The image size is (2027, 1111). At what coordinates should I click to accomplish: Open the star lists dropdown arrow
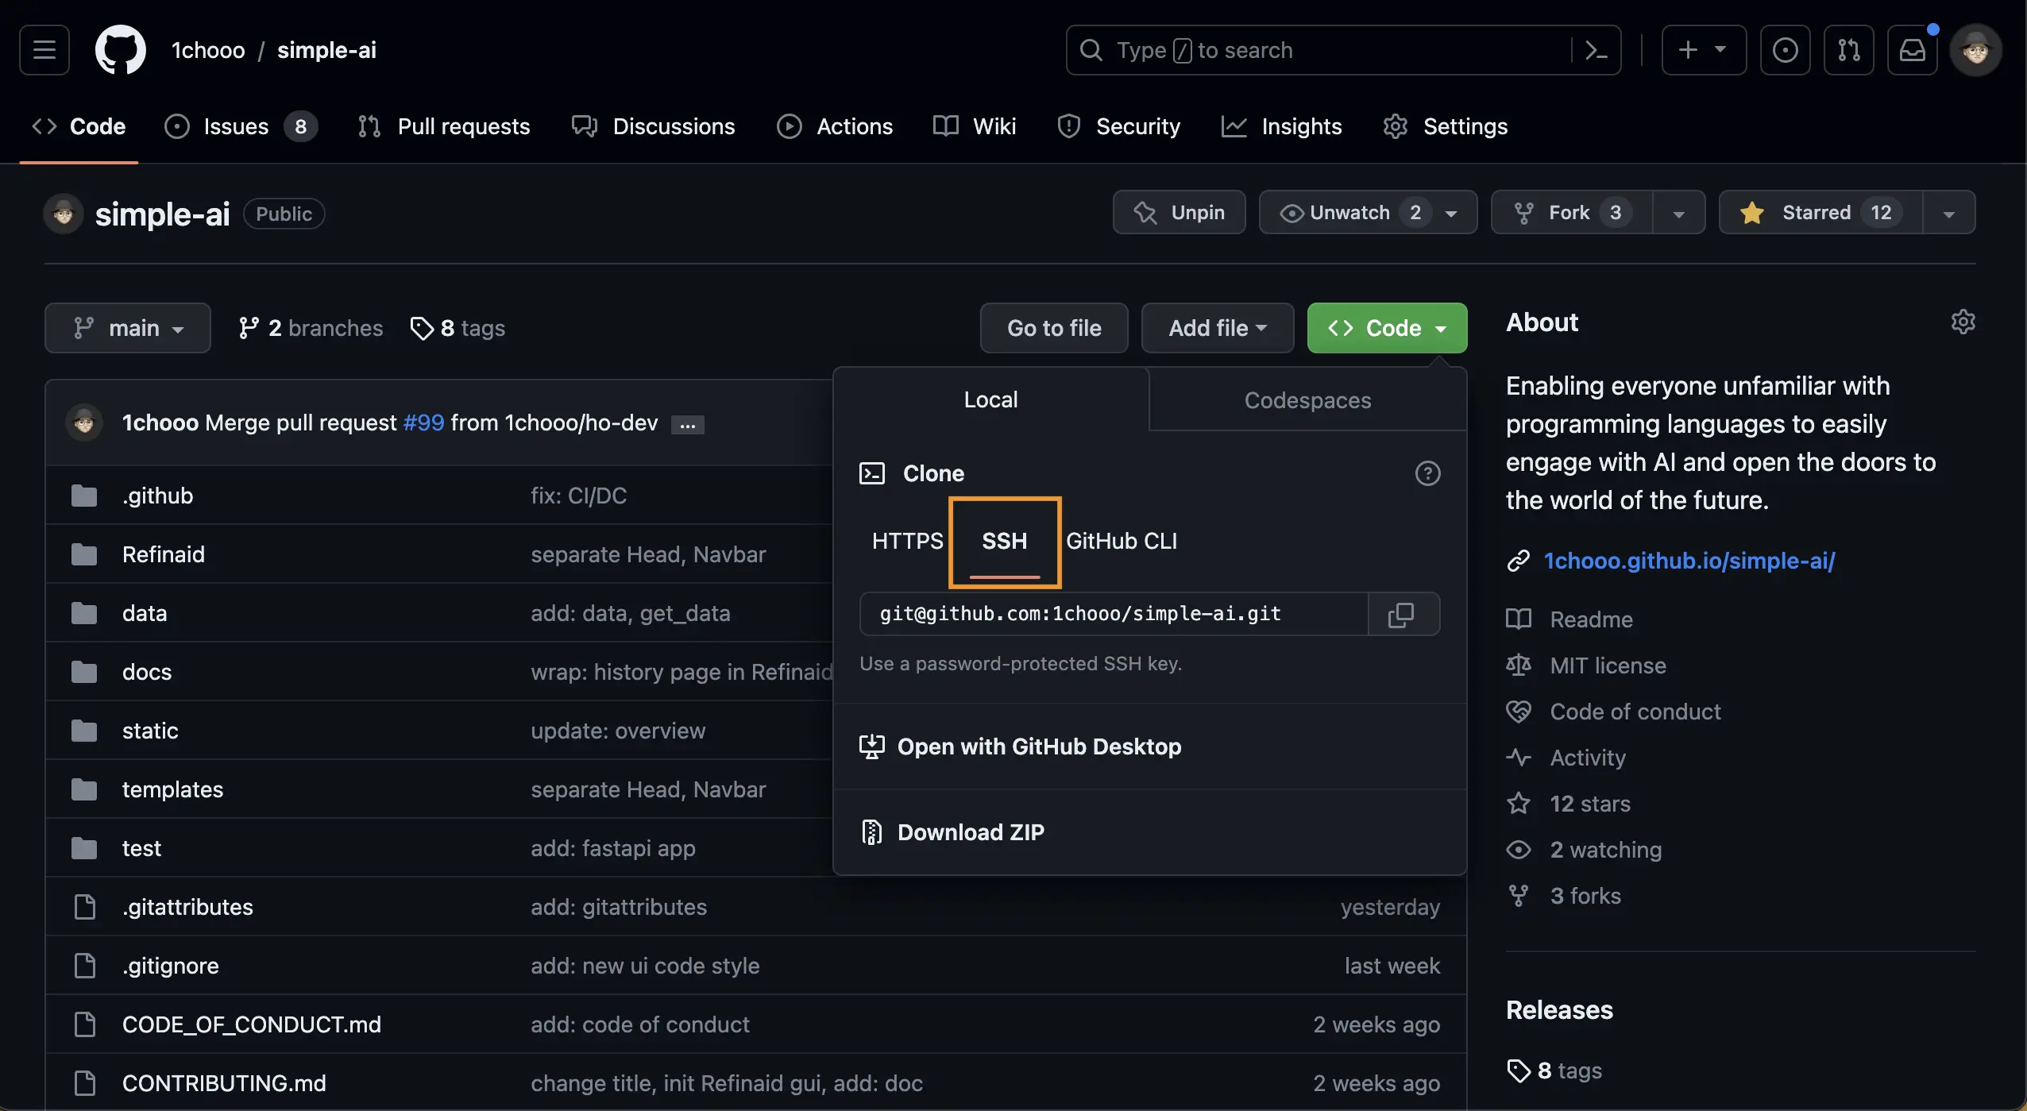(x=1948, y=212)
